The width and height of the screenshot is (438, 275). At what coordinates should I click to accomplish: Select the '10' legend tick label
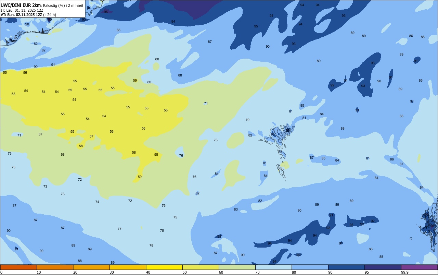coord(39,272)
